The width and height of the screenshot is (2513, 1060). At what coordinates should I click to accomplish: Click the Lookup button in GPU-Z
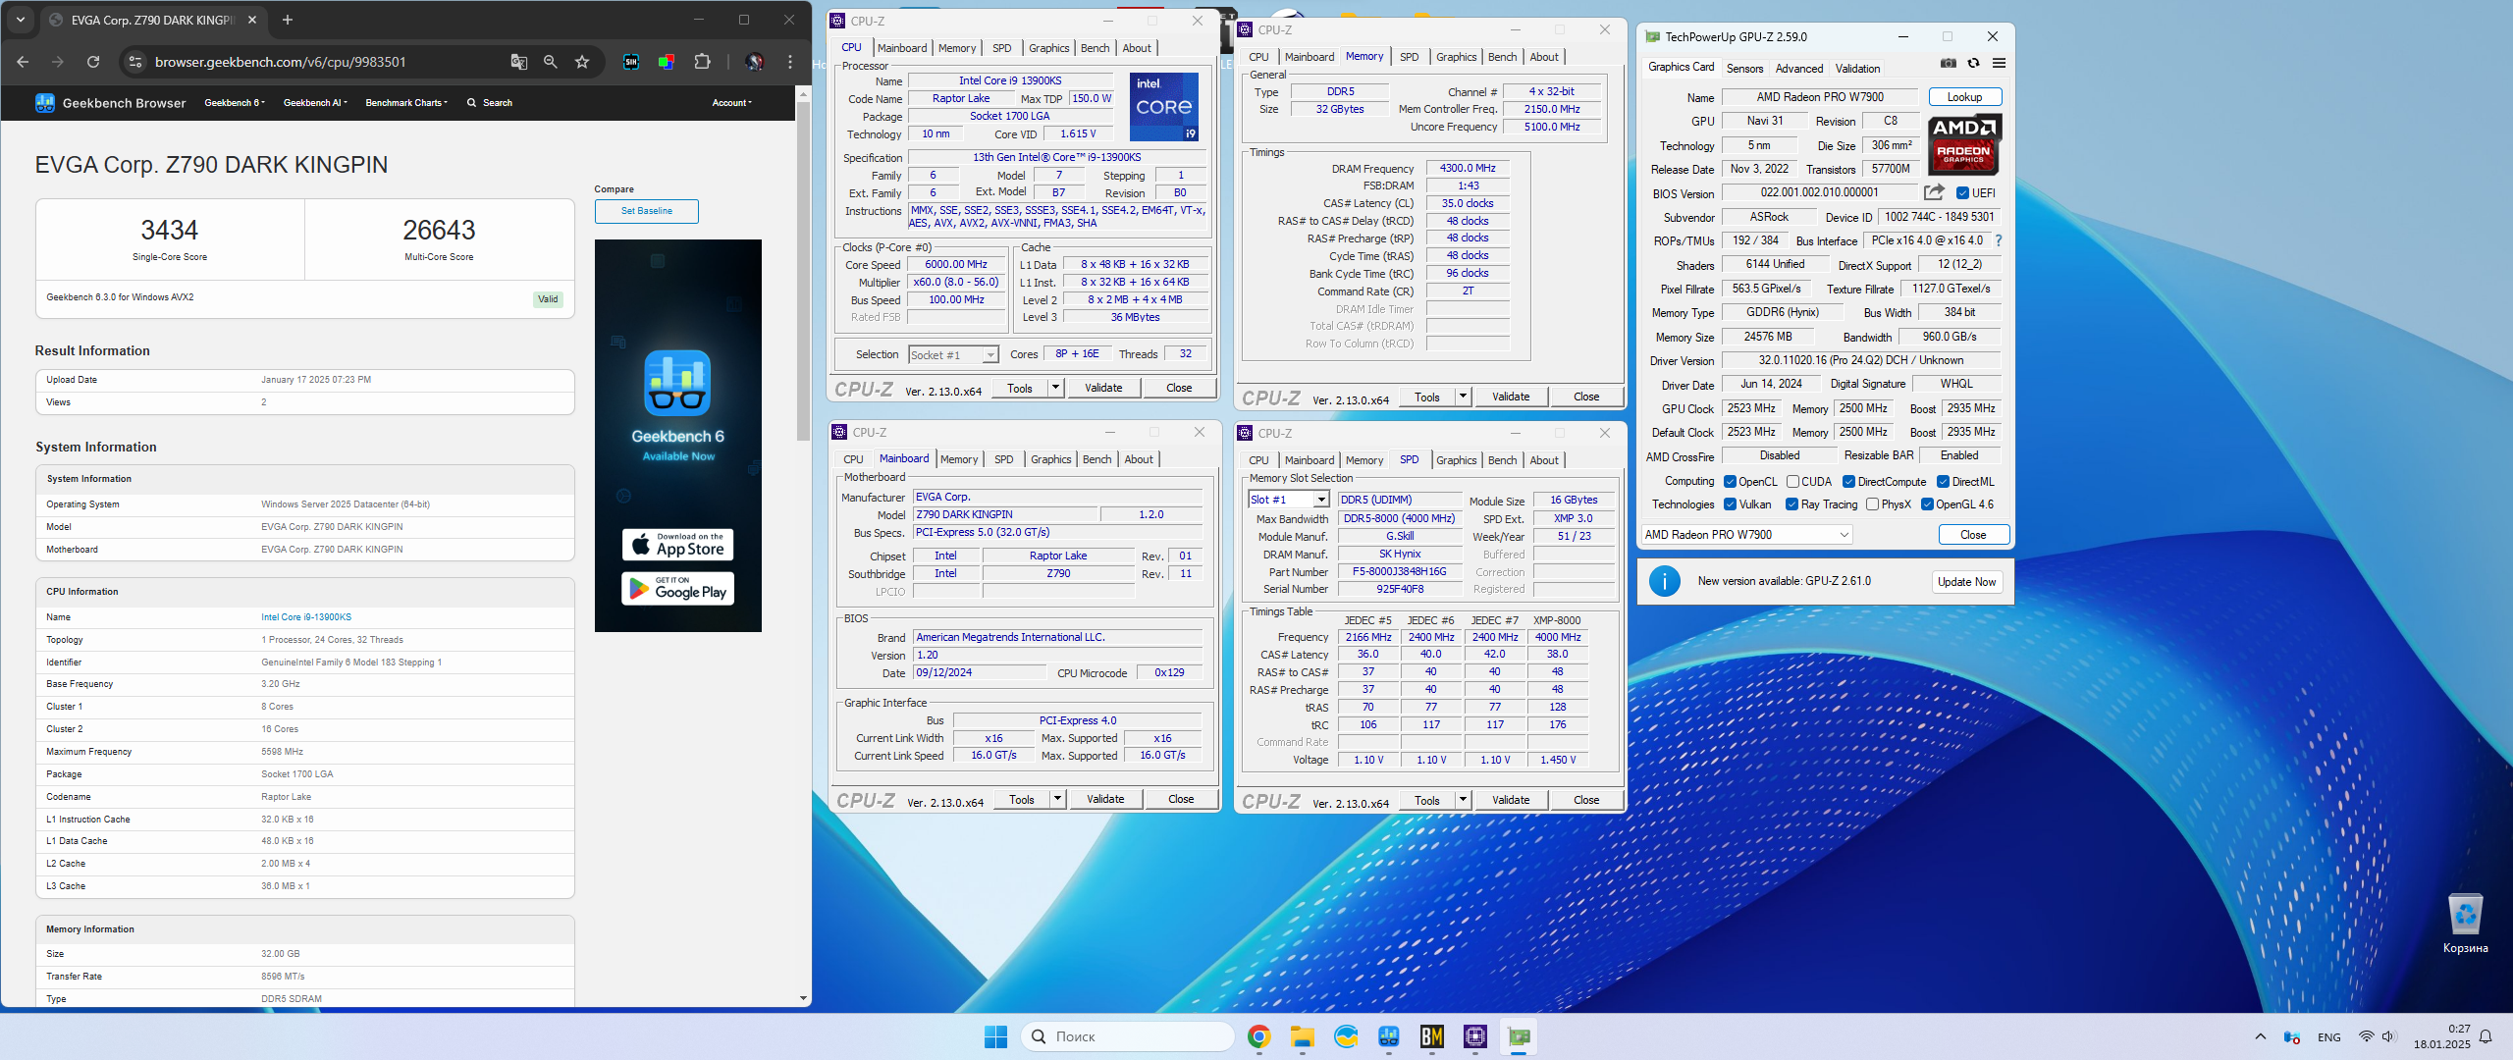1965,97
